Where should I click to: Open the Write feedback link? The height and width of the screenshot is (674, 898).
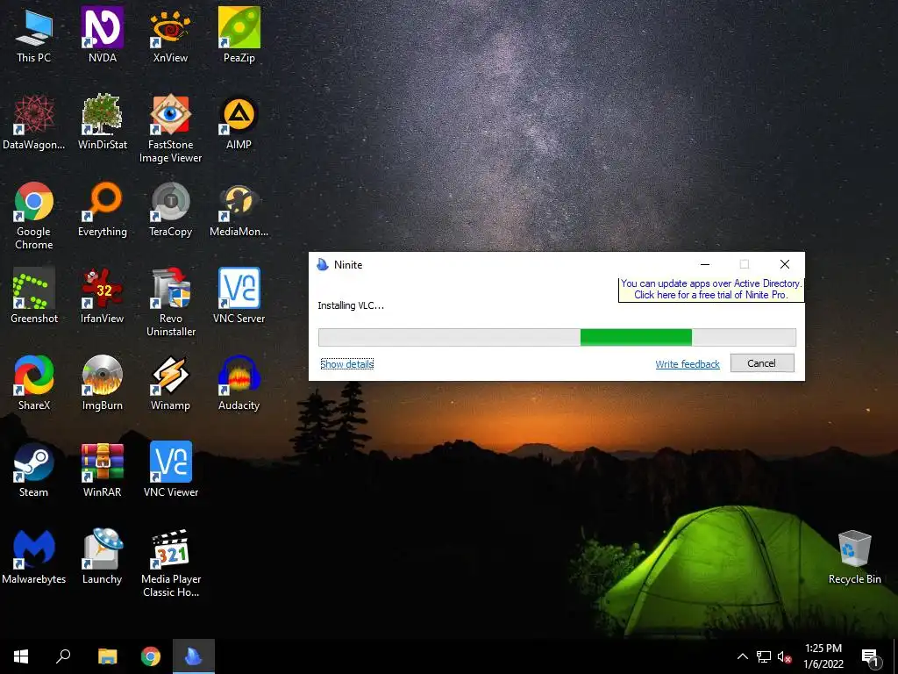point(688,364)
